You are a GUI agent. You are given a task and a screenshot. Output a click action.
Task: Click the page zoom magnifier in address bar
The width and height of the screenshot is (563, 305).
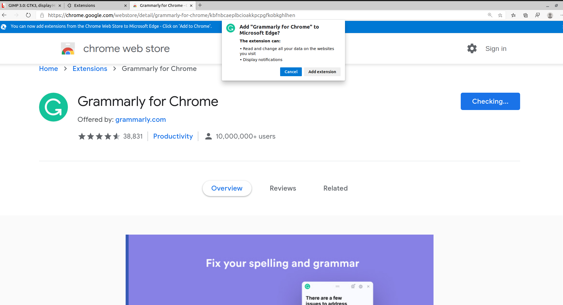point(490,15)
